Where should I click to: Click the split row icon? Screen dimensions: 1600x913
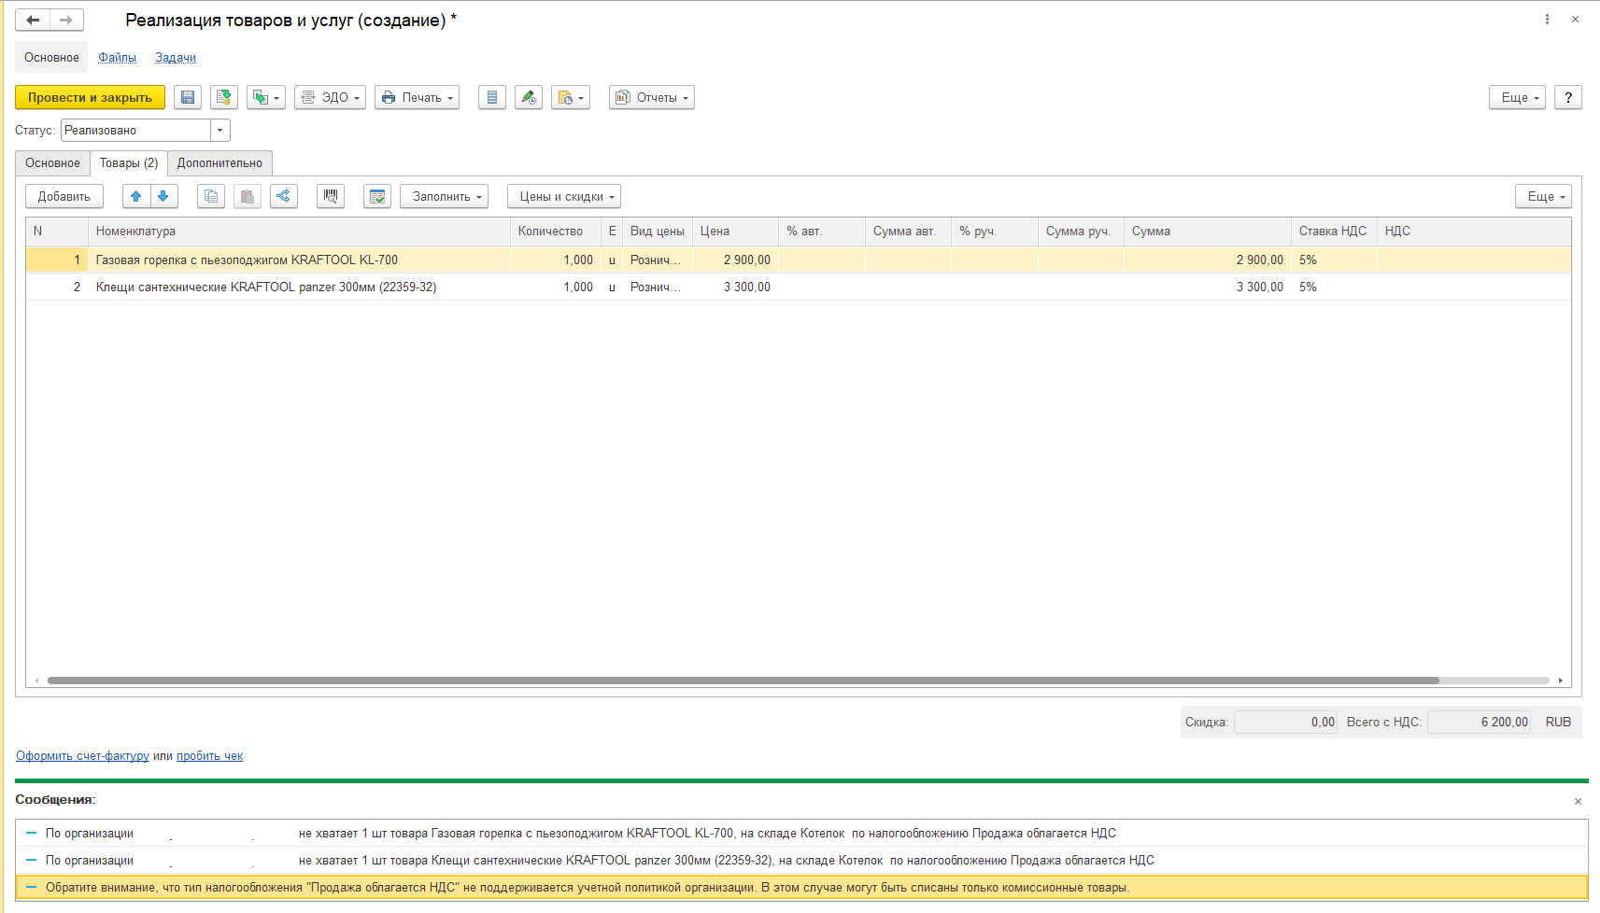point(284,196)
